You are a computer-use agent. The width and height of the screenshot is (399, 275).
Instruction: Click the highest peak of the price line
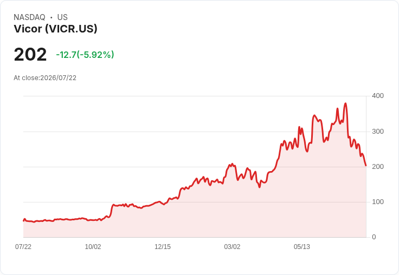tap(345, 103)
